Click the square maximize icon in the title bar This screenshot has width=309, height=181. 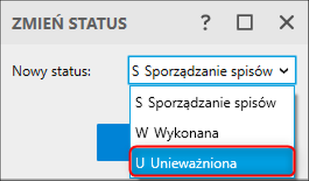click(245, 23)
